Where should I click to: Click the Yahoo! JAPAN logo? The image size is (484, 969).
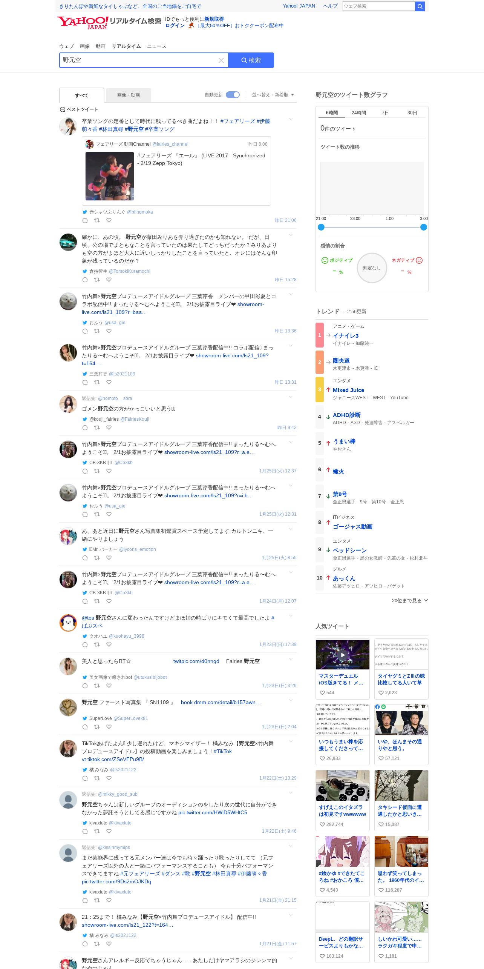(83, 22)
